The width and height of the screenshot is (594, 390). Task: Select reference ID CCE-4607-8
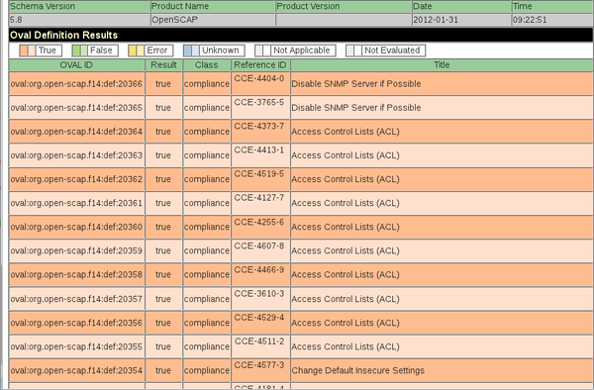(259, 245)
